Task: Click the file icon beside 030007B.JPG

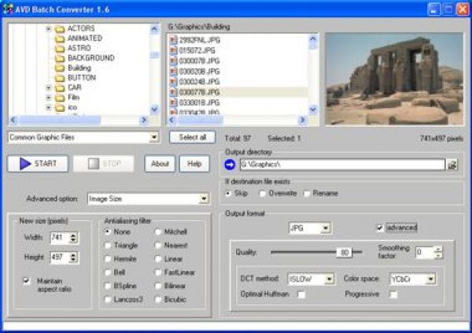Action: pyautogui.click(x=173, y=61)
